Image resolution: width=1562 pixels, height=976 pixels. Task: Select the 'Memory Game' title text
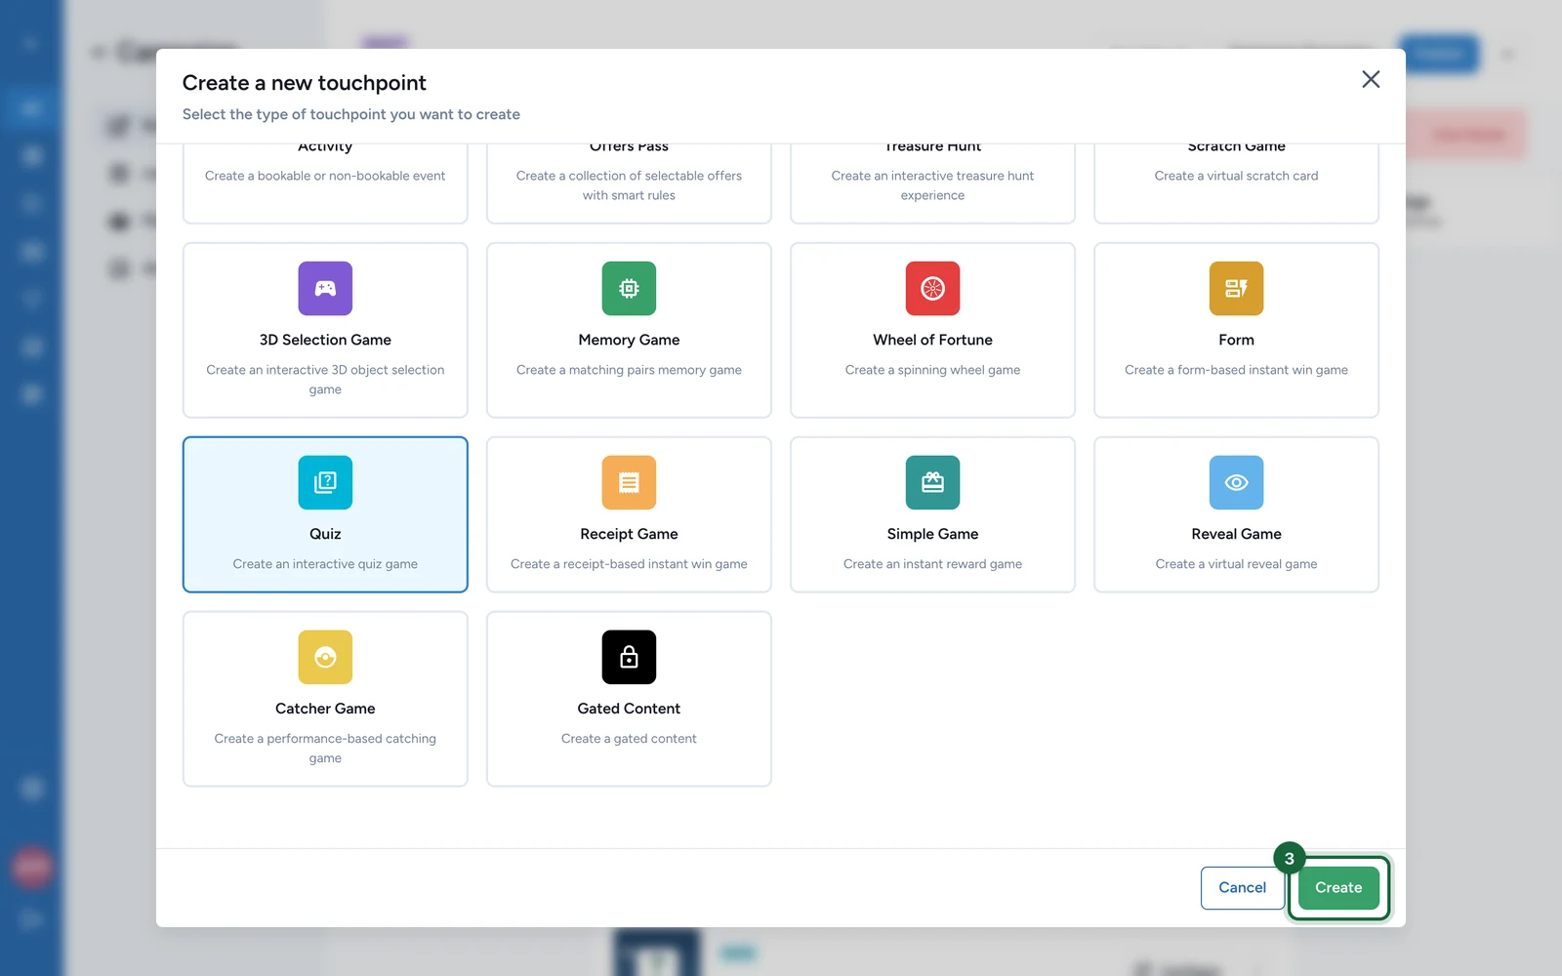pyautogui.click(x=629, y=340)
